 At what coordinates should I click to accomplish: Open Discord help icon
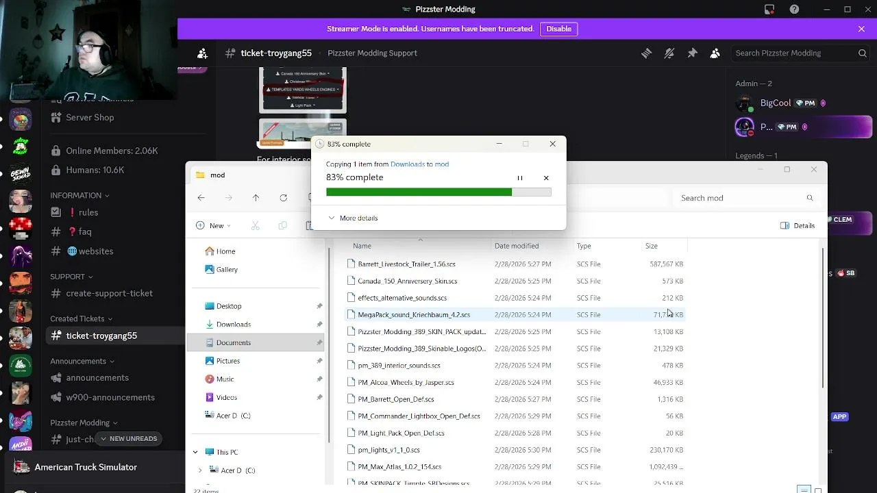coord(794,9)
